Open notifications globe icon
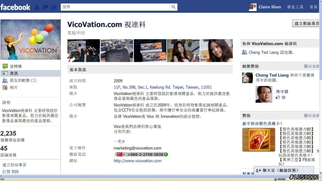The height and width of the screenshot is (181, 322). click(54, 8)
